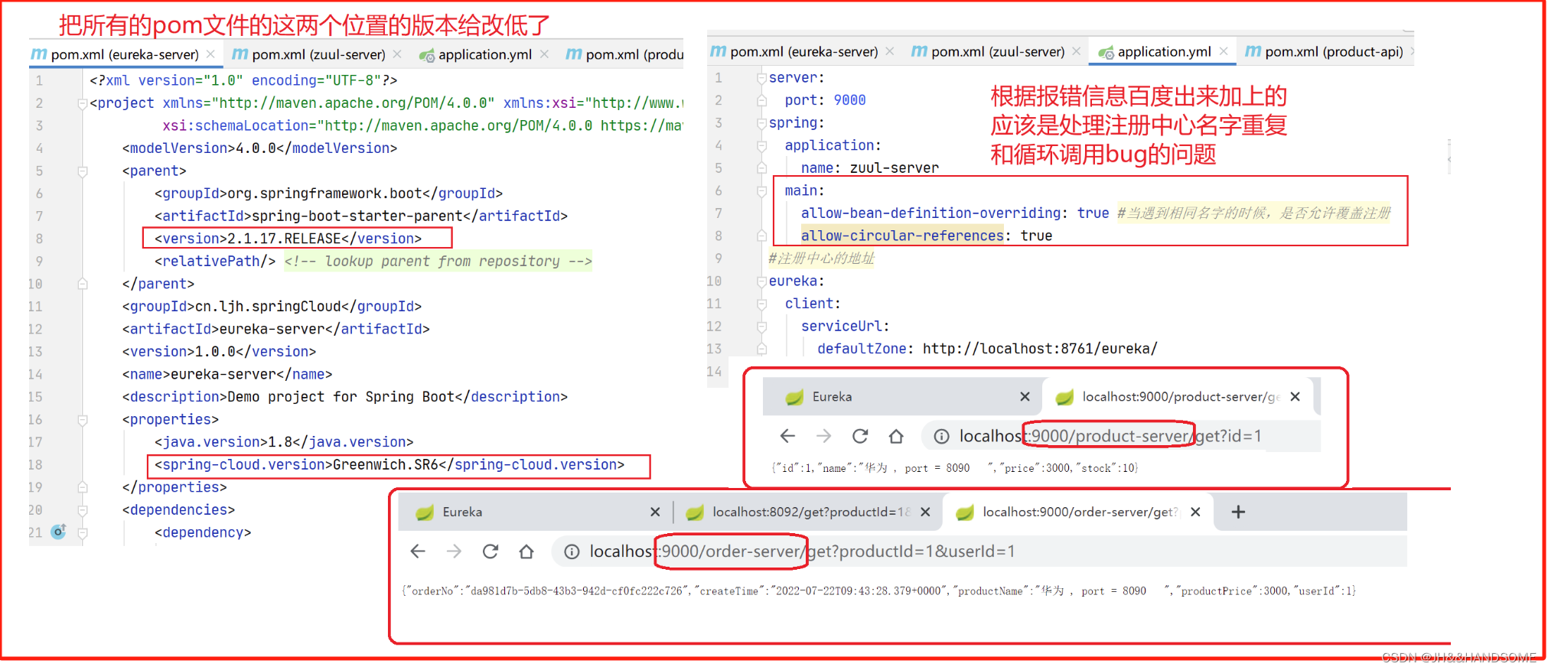Close localhost:9000/product-server browser tab
The image size is (1548, 670).
point(1295,397)
